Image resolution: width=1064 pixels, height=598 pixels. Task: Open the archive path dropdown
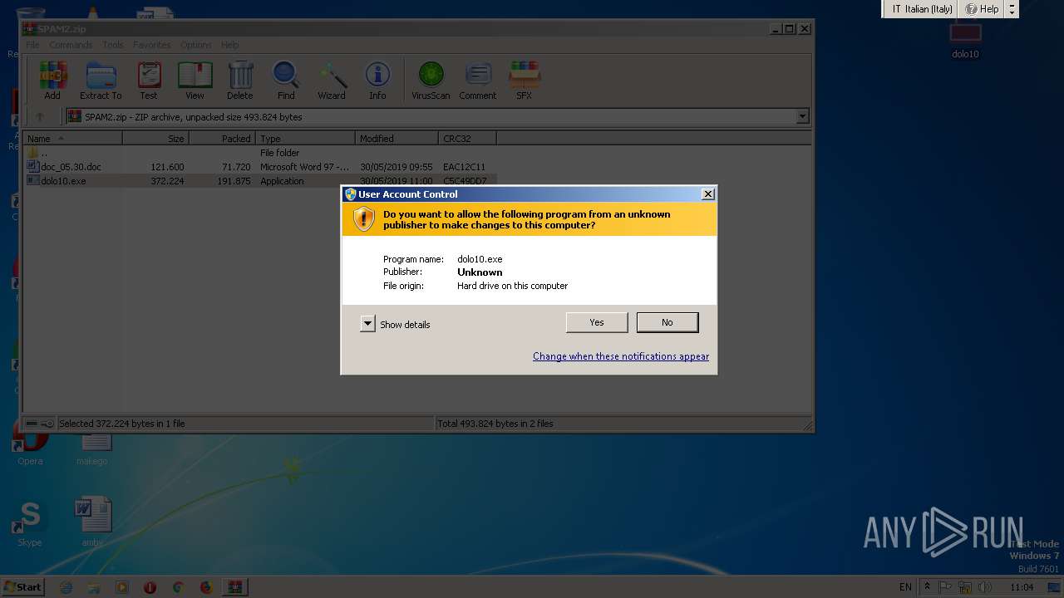click(802, 117)
